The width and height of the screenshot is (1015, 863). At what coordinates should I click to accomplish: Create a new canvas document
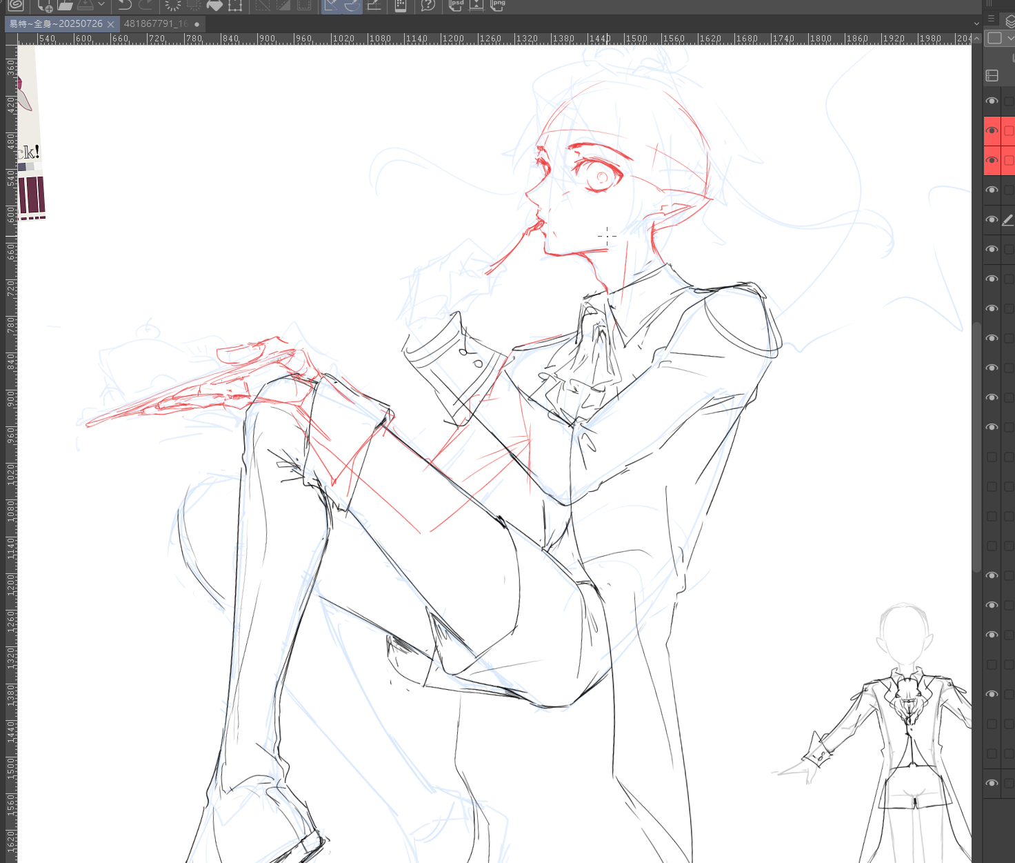point(45,6)
